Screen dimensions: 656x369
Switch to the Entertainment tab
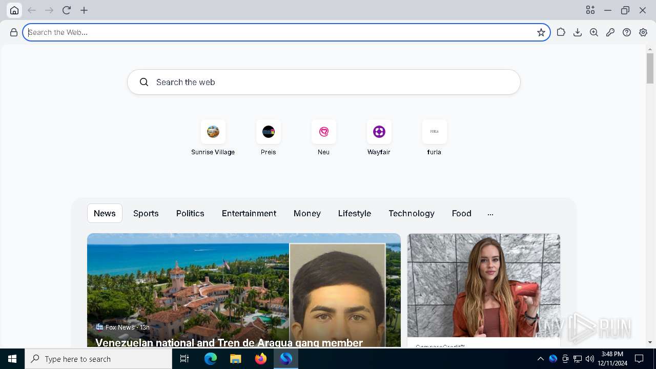pyautogui.click(x=249, y=213)
